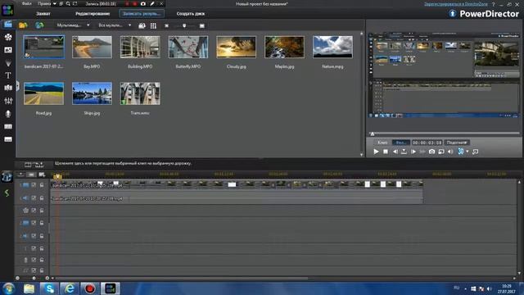Click the preview timecode field
524x295 pixels.
click(427, 143)
